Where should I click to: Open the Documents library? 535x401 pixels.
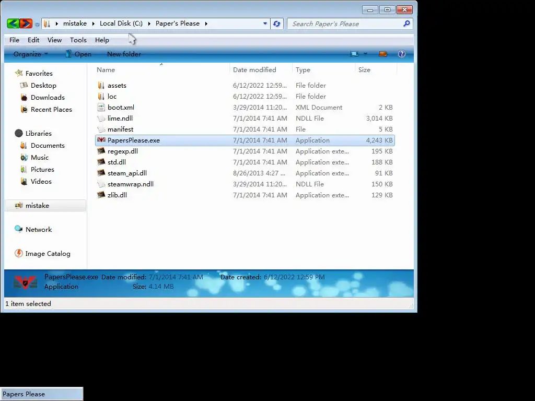click(x=48, y=145)
